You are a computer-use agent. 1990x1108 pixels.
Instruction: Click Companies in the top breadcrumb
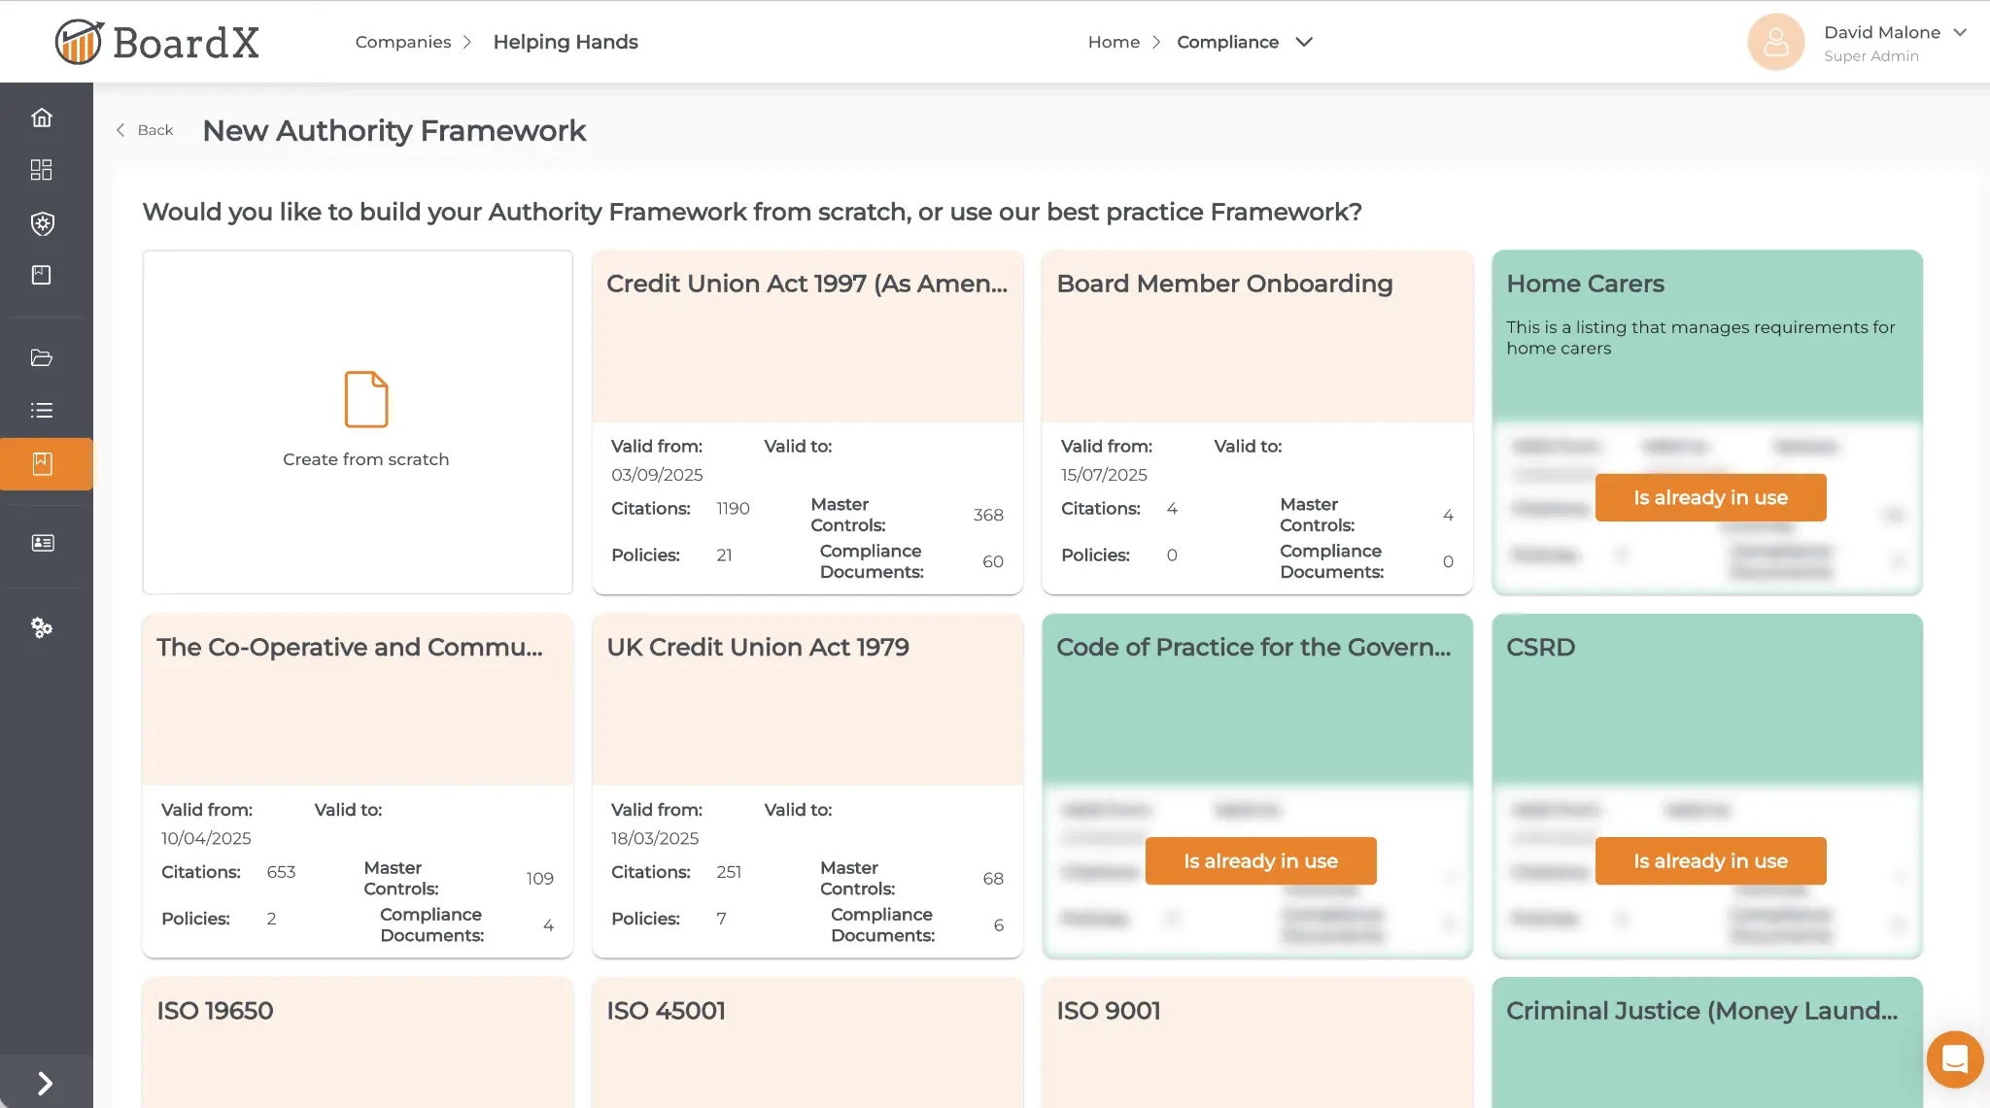pyautogui.click(x=402, y=42)
